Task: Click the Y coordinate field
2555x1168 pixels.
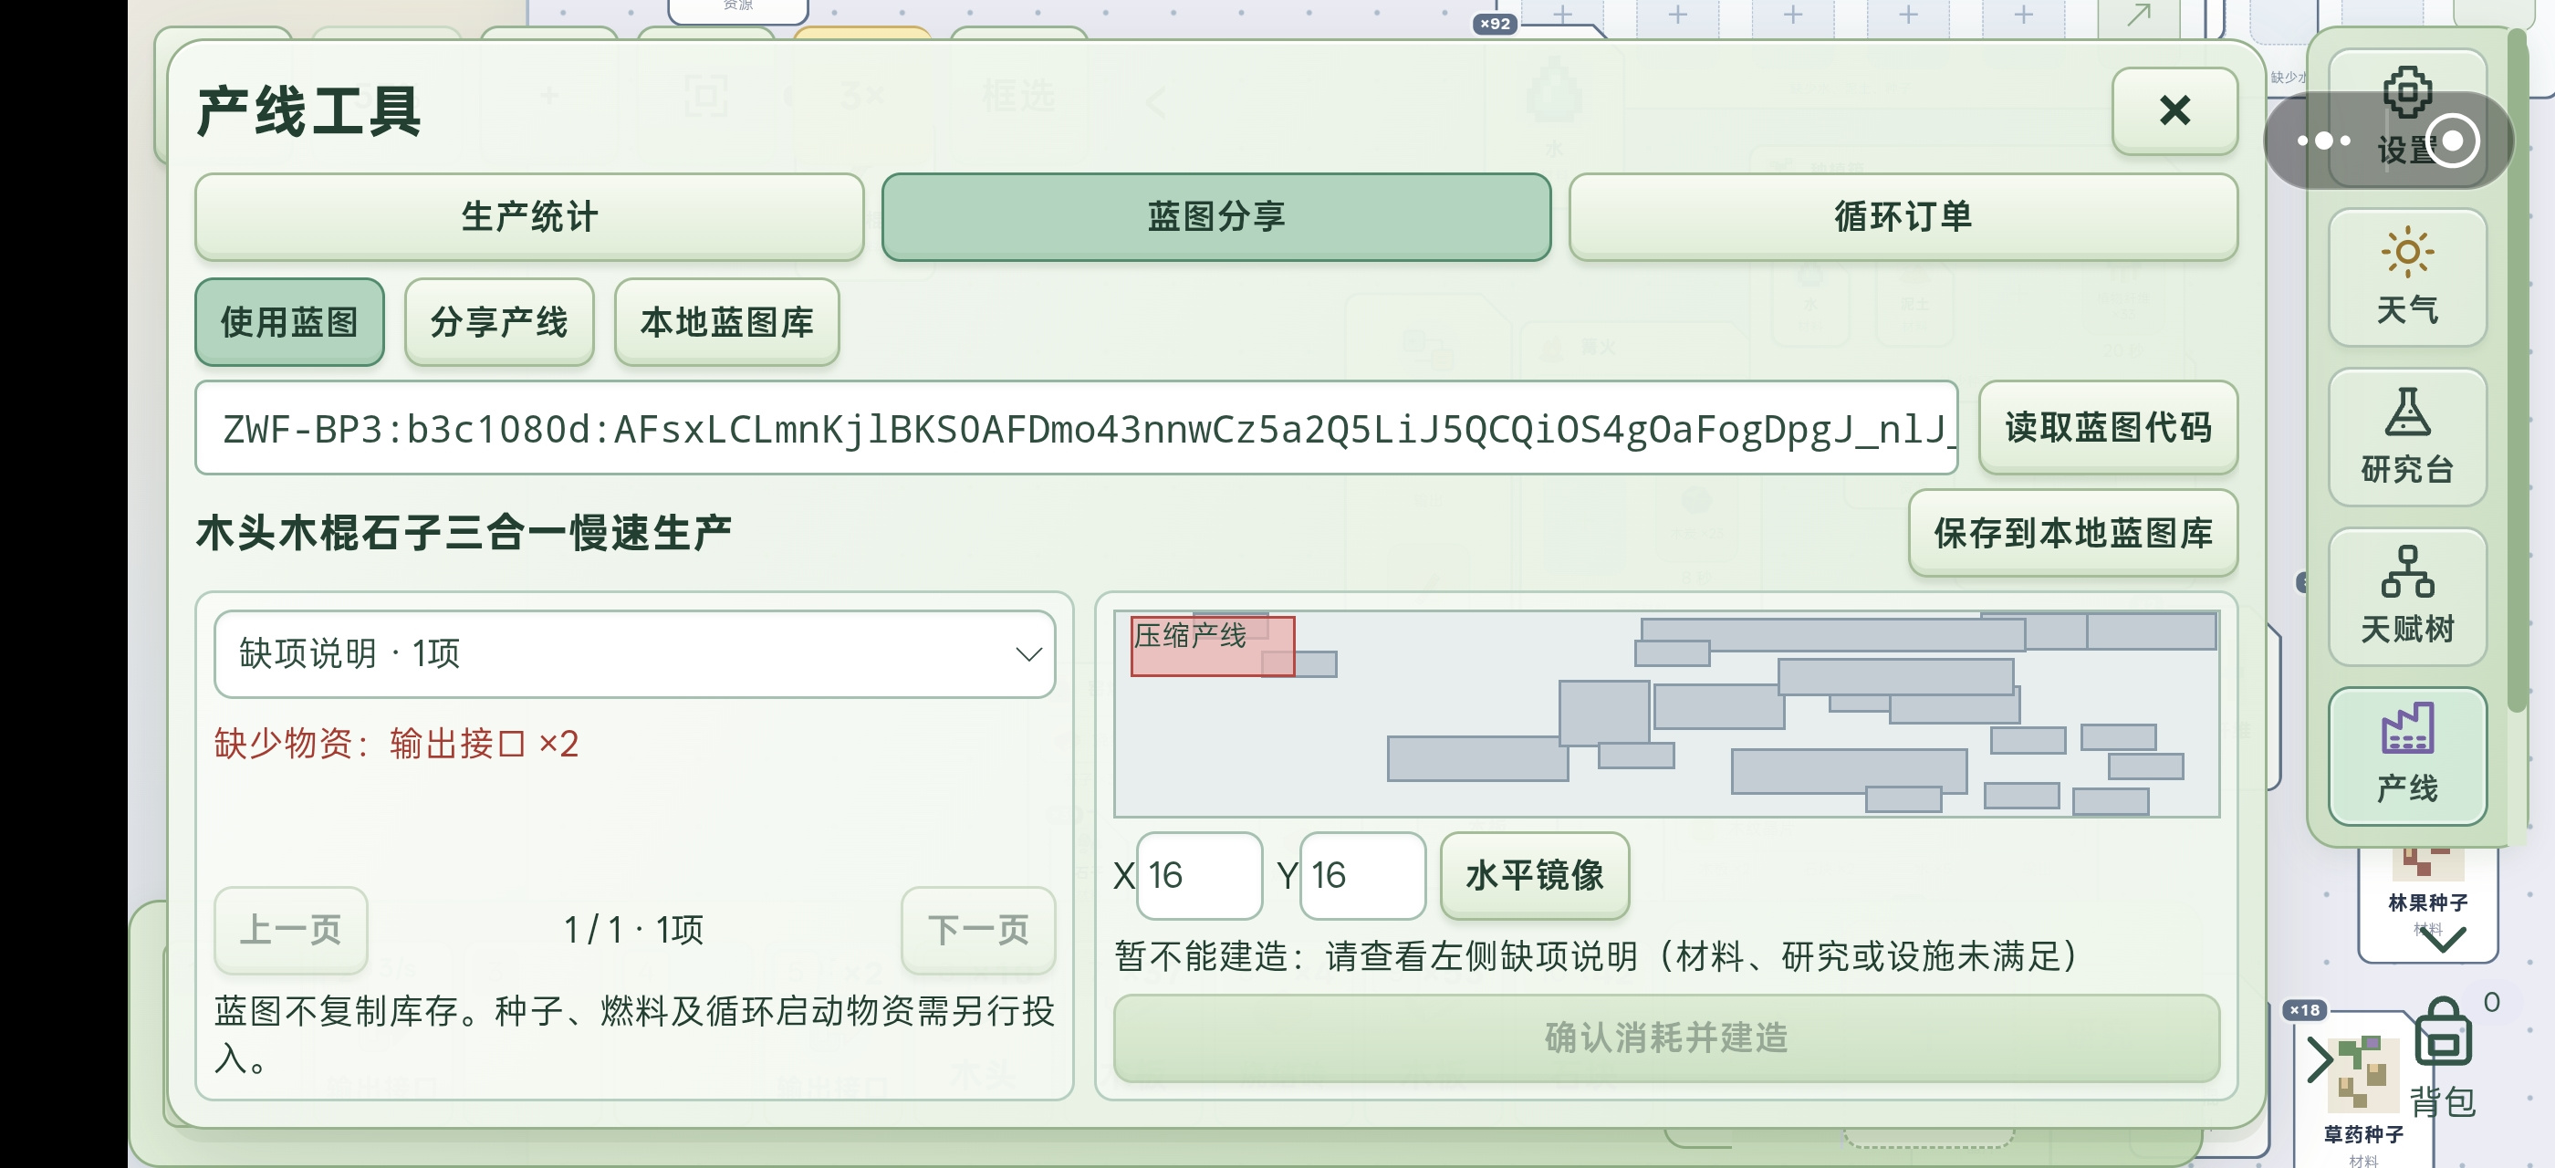Action: pyautogui.click(x=1362, y=875)
